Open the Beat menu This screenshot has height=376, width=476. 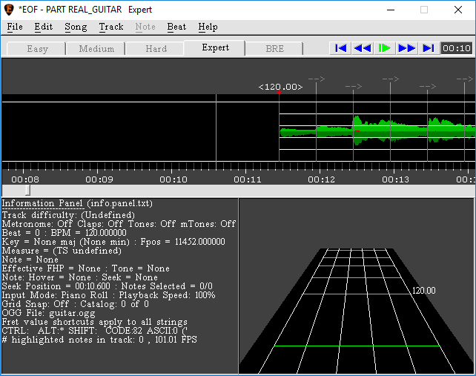coord(176,27)
